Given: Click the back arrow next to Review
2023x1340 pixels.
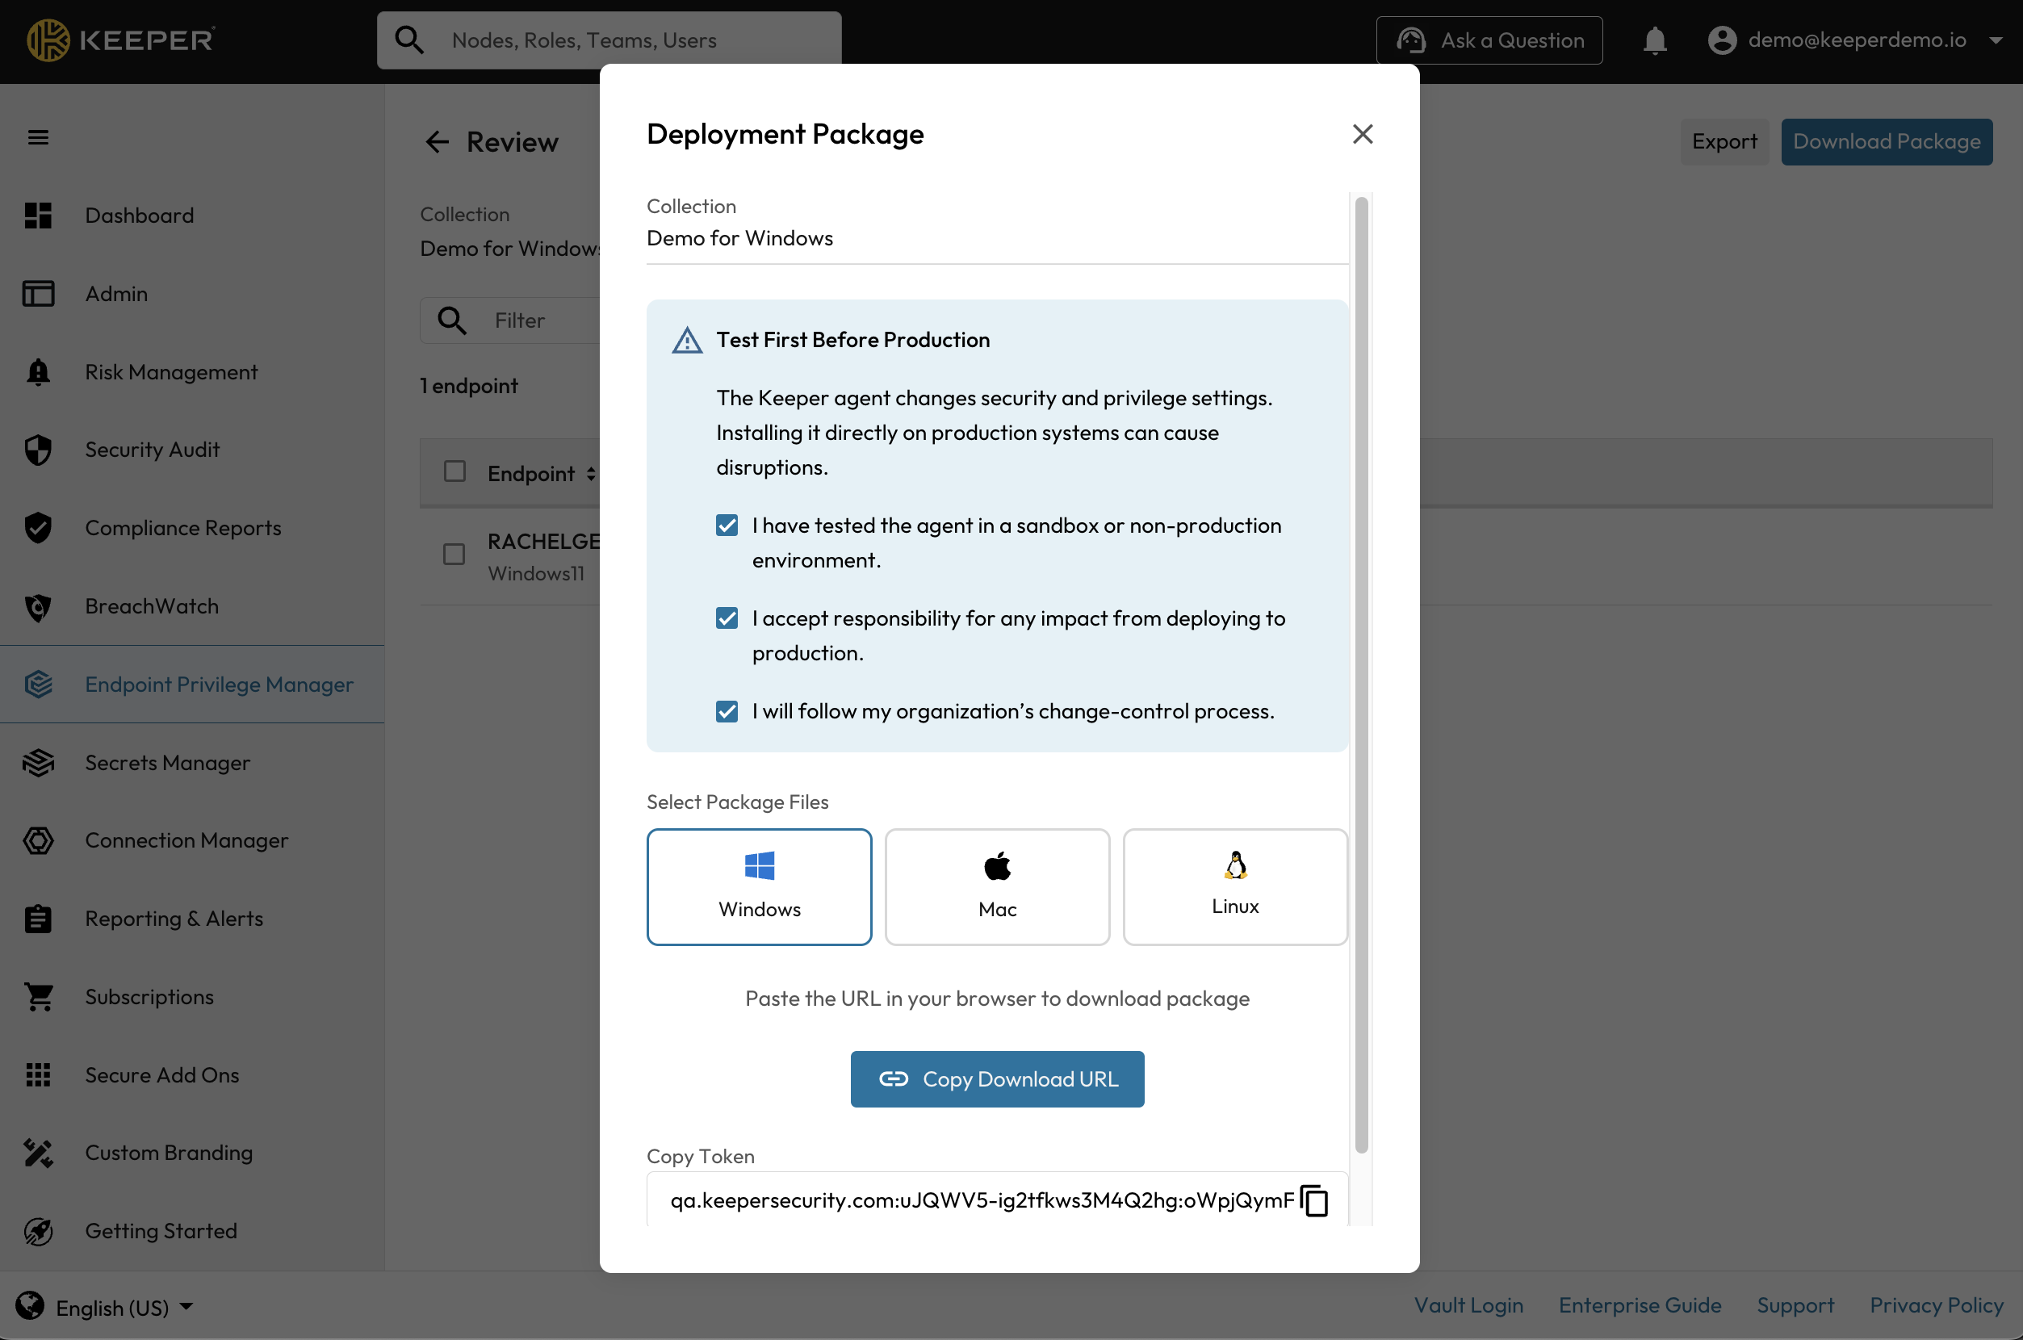Looking at the screenshot, I should pos(437,142).
